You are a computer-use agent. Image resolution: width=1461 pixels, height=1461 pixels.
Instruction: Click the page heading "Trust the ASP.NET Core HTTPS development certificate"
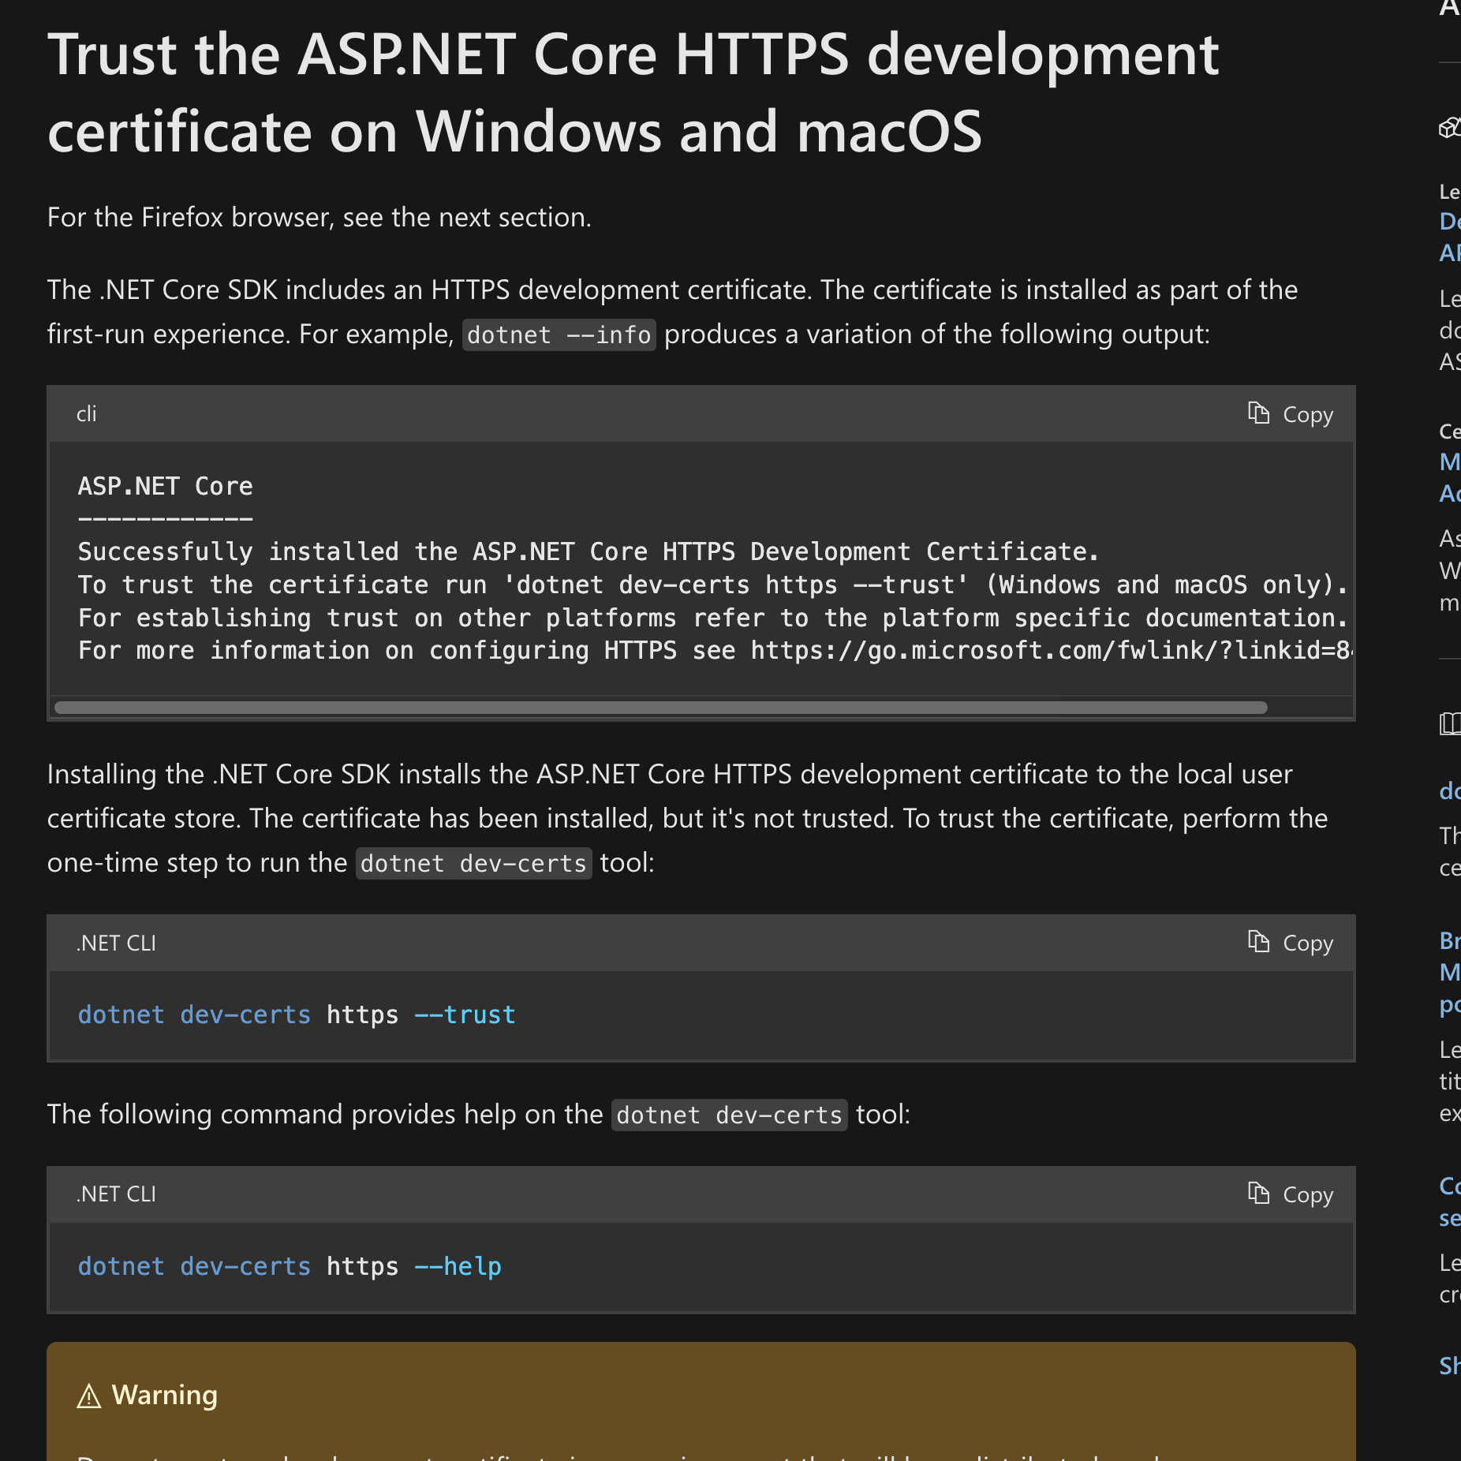(x=633, y=92)
